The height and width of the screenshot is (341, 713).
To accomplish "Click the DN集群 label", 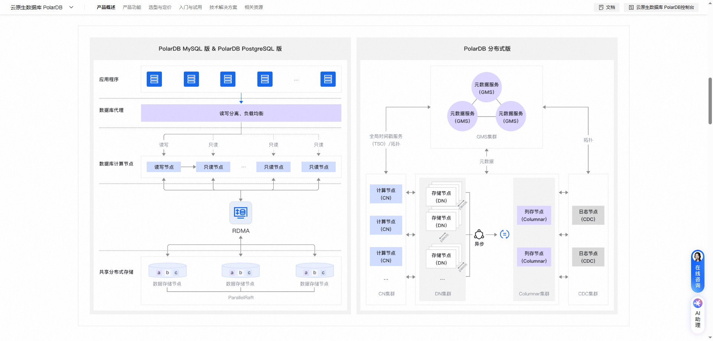I will click(x=443, y=294).
